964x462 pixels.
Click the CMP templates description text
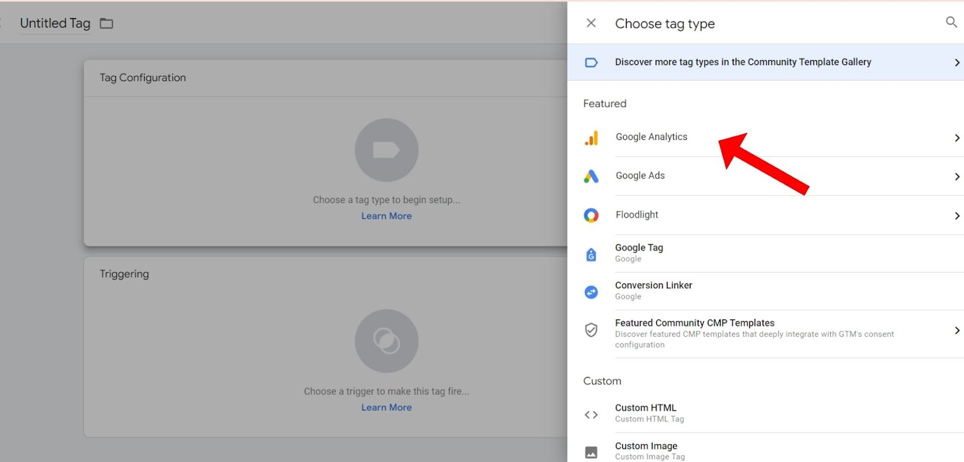(754, 339)
